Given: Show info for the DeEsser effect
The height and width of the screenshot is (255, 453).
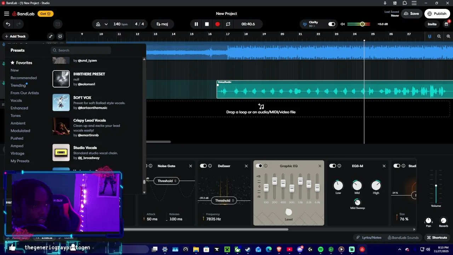Looking at the screenshot, I should coord(210,166).
